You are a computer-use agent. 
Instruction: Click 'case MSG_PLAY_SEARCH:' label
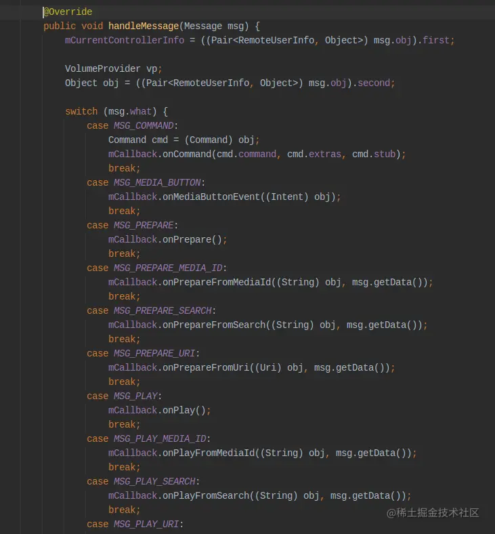143,482
